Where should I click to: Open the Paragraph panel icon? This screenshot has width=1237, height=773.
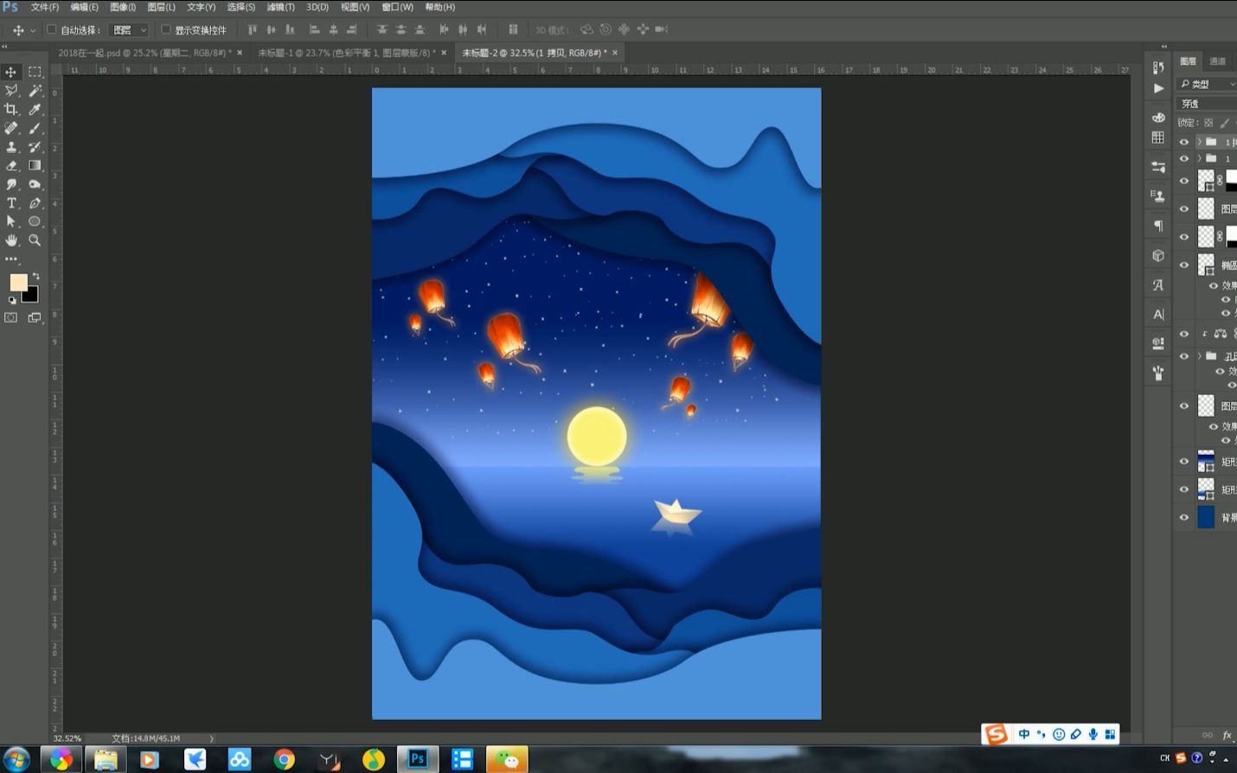click(1158, 226)
